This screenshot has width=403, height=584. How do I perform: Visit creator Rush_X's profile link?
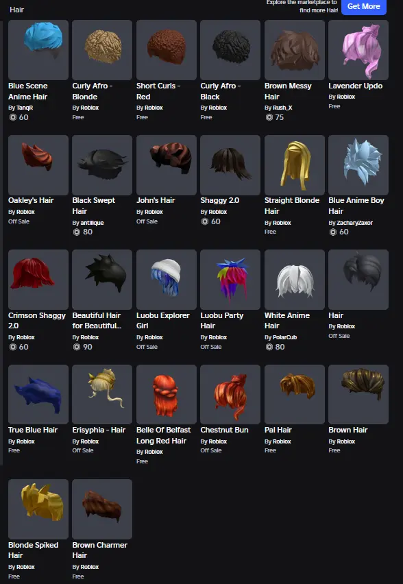coord(282,108)
